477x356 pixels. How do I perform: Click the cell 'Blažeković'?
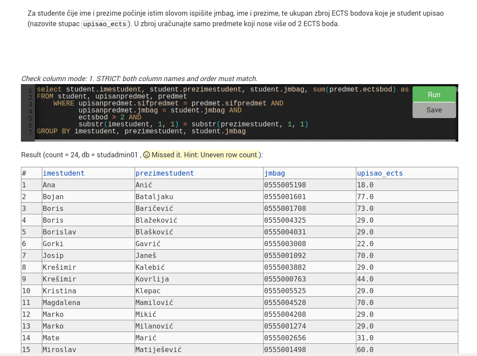pyautogui.click(x=199, y=220)
